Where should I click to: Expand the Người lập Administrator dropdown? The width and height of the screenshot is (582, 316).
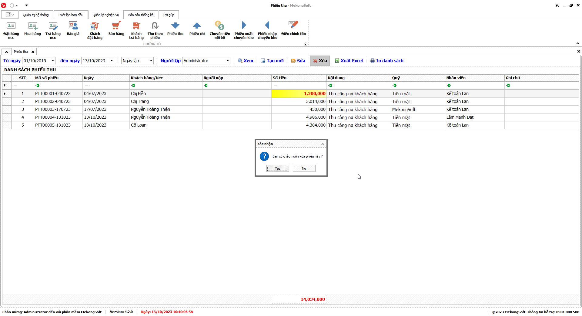[x=228, y=61]
